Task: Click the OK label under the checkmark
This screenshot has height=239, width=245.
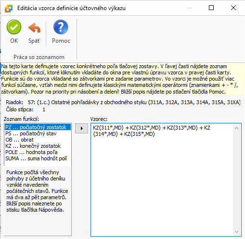Action: 14,41
